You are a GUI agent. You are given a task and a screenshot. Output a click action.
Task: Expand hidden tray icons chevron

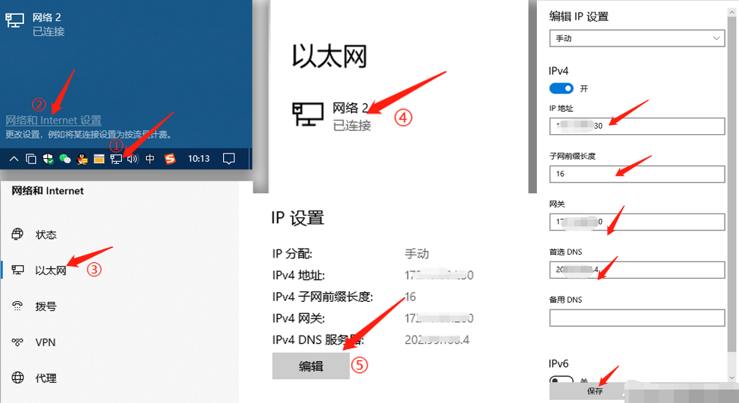[x=14, y=159]
